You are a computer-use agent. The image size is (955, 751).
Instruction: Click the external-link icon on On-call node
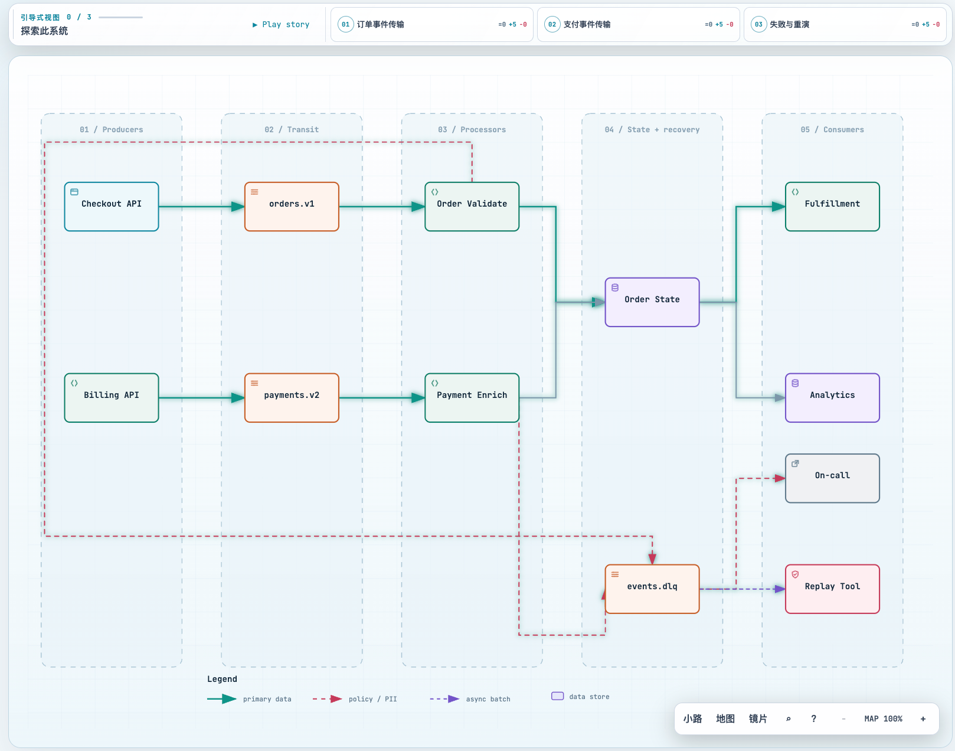795,463
